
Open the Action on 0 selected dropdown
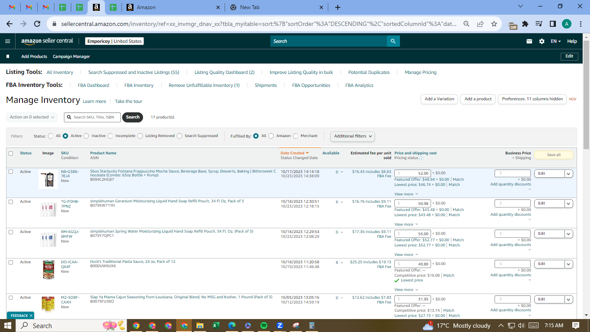coord(32,117)
